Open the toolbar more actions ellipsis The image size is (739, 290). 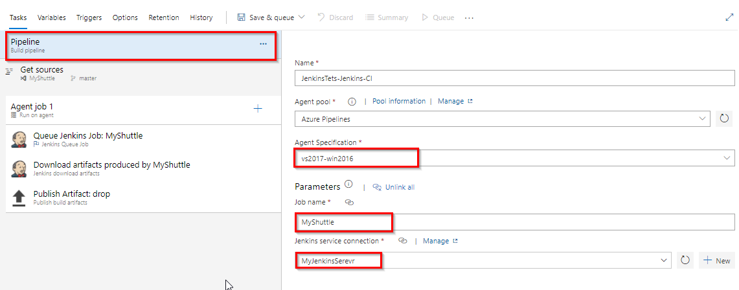[x=469, y=17]
